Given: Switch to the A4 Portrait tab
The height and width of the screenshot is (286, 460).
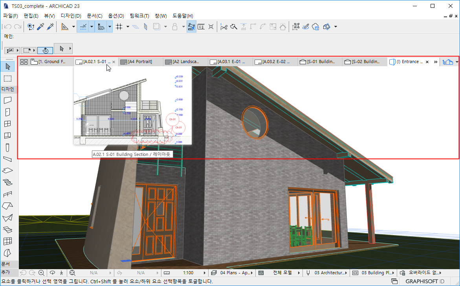Looking at the screenshot, I should [140, 62].
